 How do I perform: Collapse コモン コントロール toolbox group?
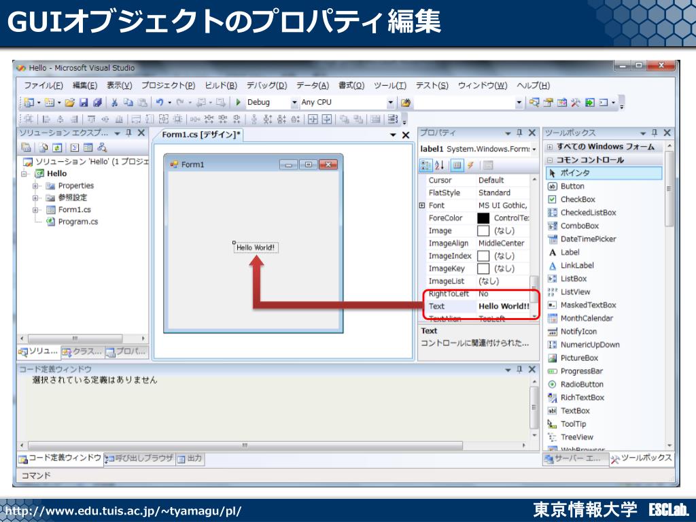point(550,160)
